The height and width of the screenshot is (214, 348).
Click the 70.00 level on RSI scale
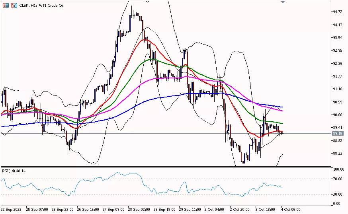tap(338, 179)
